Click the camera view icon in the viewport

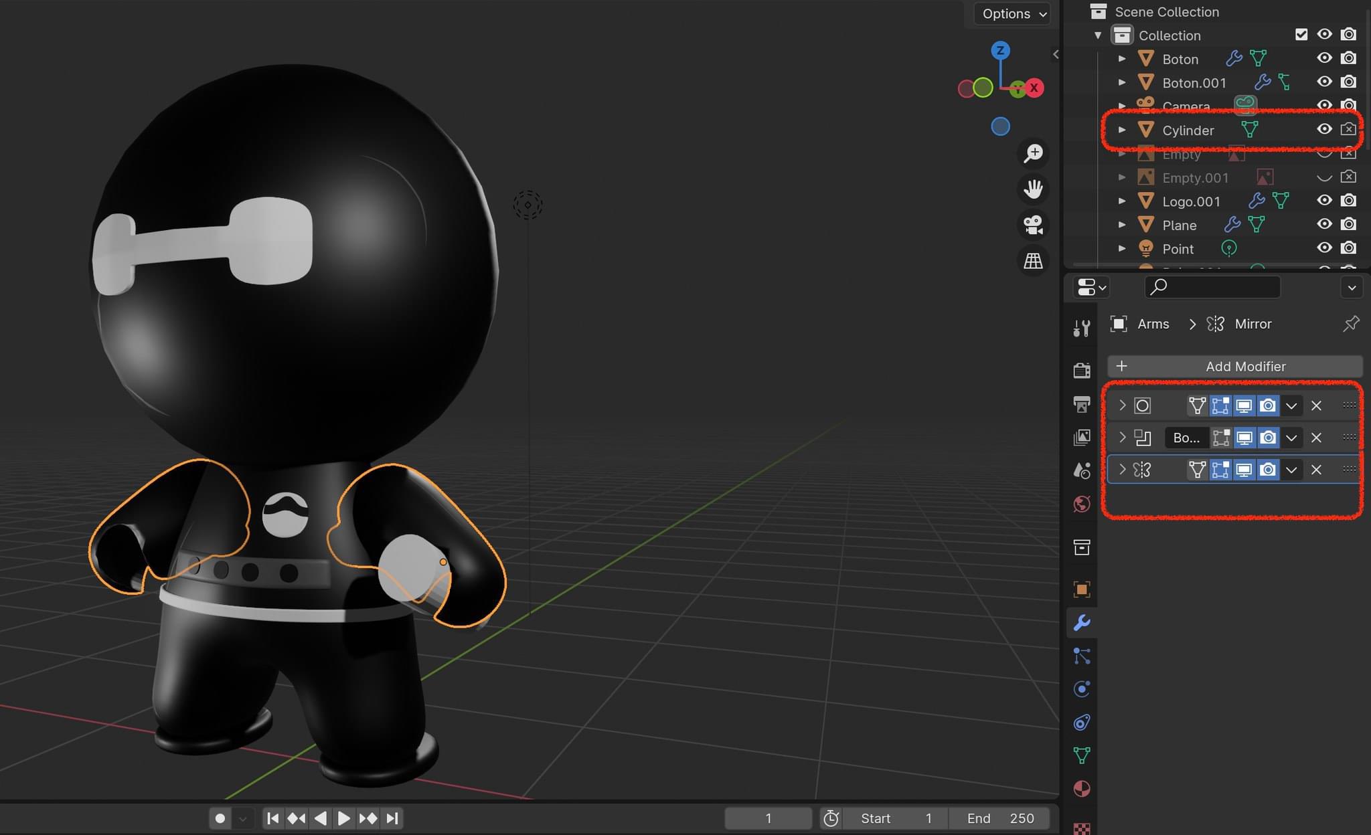tap(1033, 225)
